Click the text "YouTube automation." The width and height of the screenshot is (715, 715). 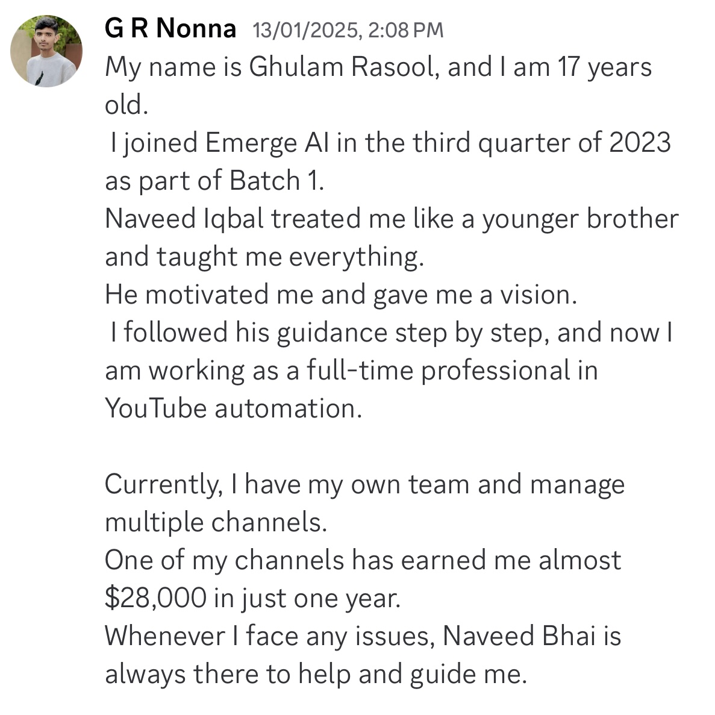click(x=234, y=408)
